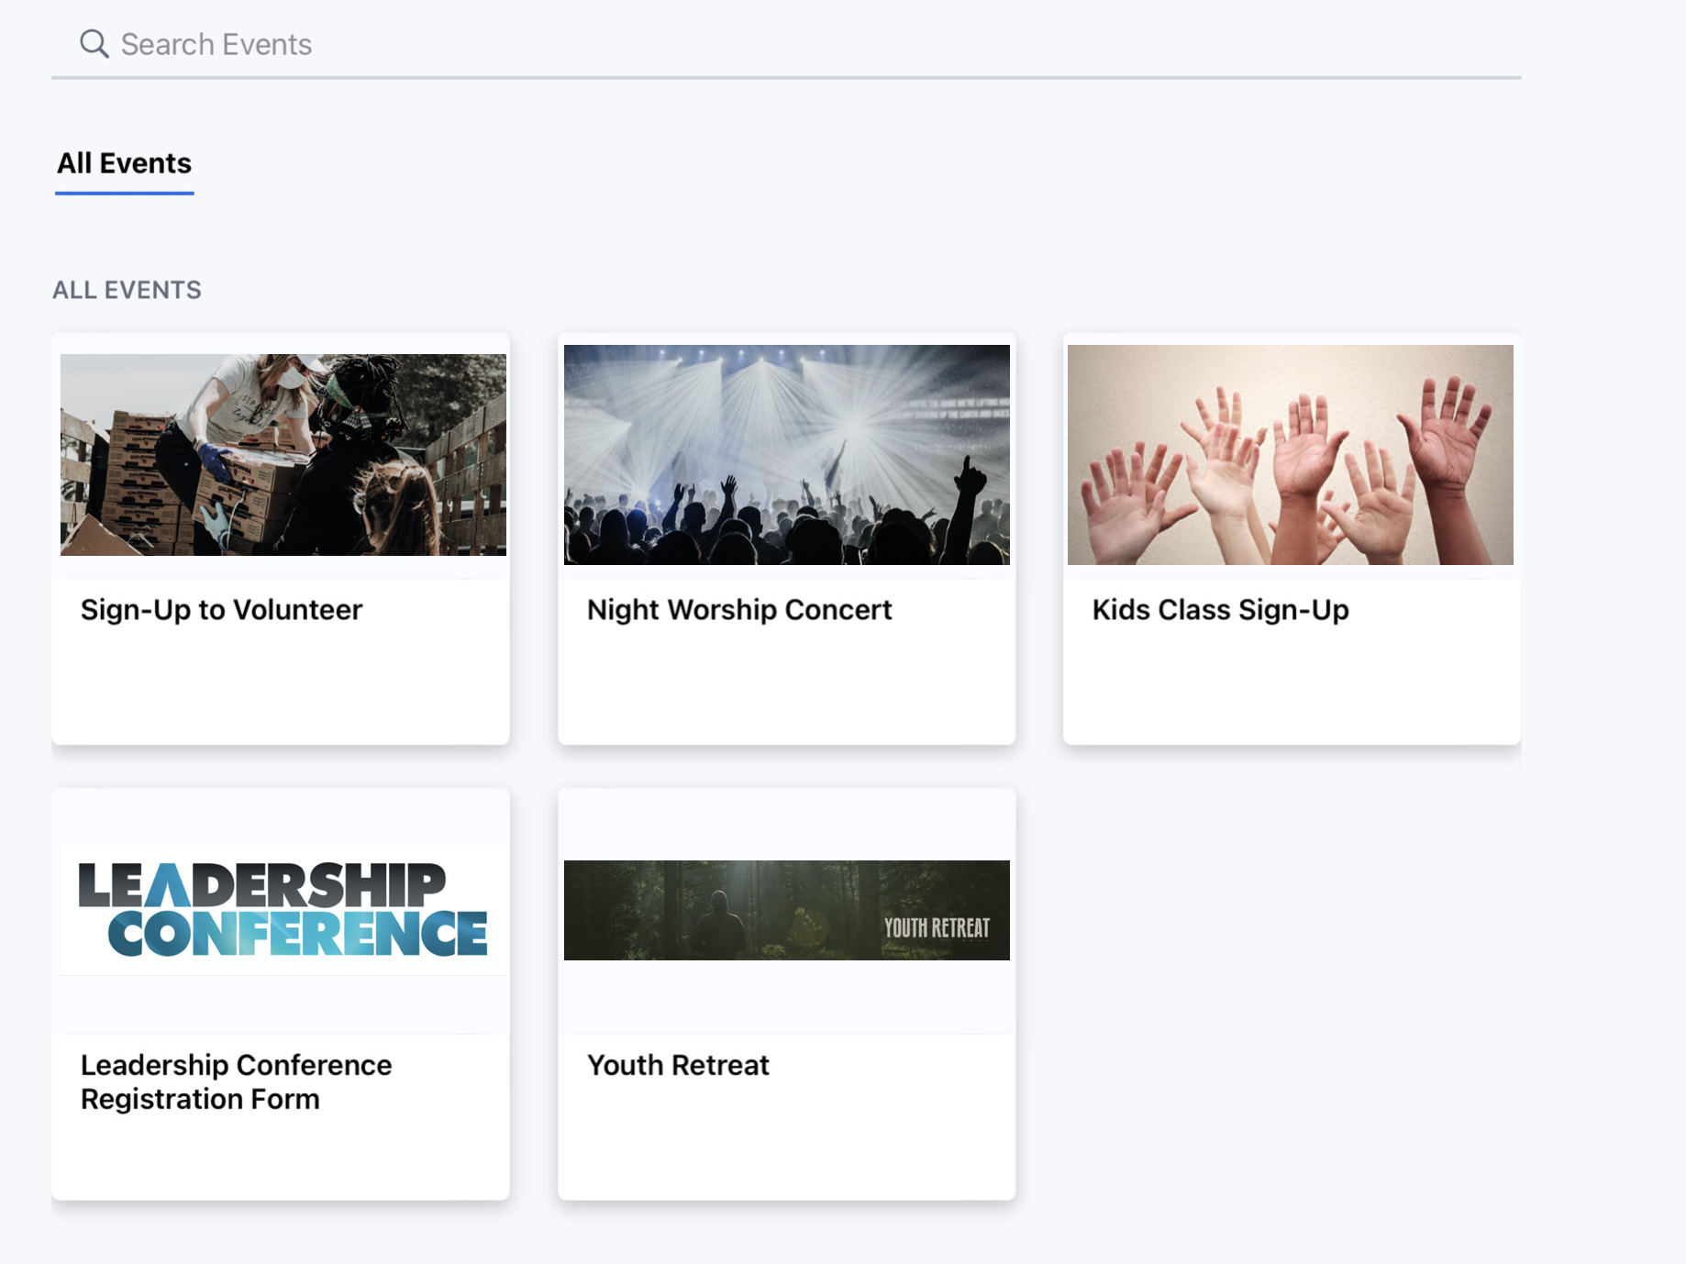Click Leadership Conference Registration Form title

tap(236, 1081)
